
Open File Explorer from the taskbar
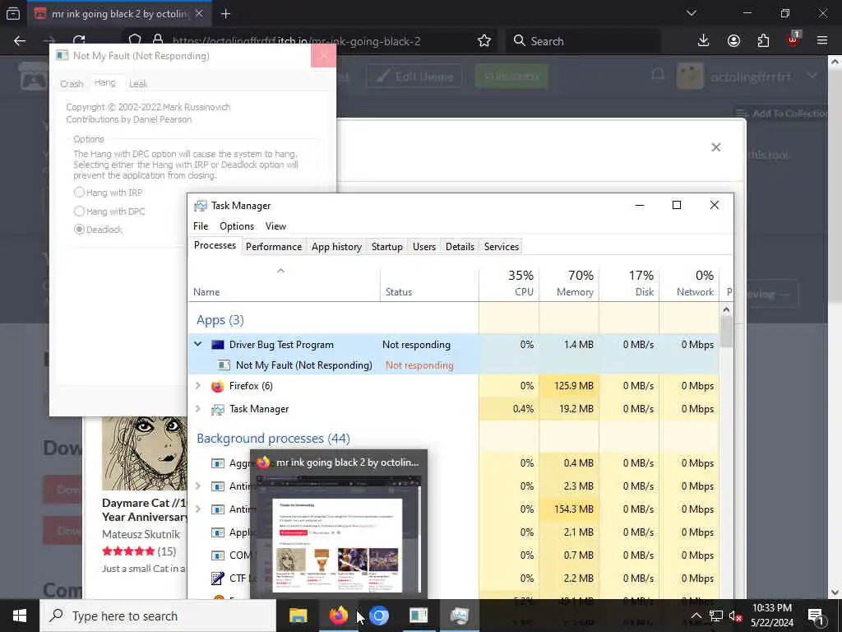point(298,616)
